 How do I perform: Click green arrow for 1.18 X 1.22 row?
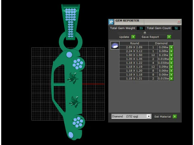pos(171,63)
